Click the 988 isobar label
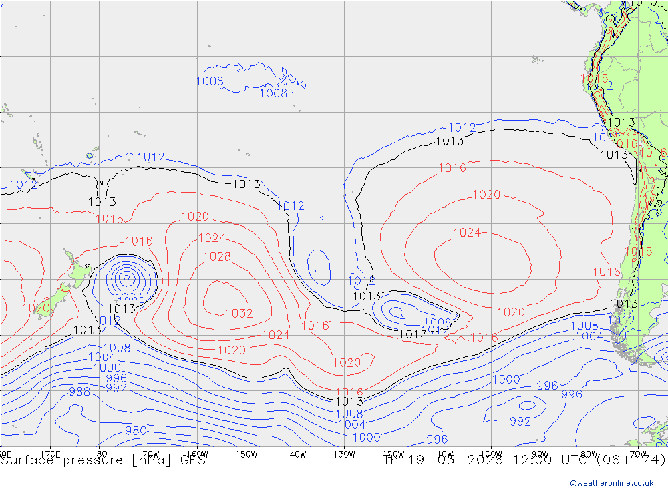 (x=79, y=392)
